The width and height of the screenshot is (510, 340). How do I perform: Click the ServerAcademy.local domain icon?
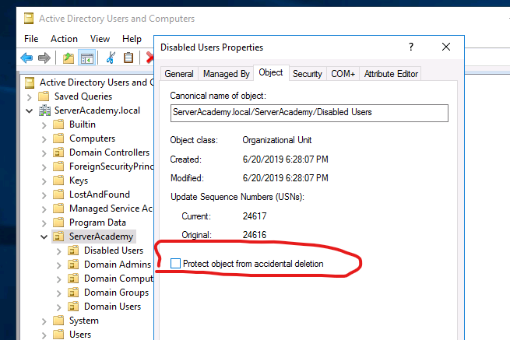(44, 110)
